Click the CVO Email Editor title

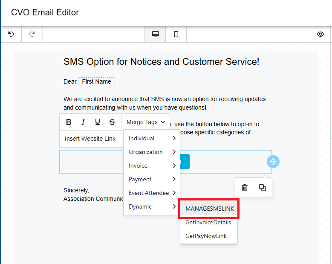[45, 12]
